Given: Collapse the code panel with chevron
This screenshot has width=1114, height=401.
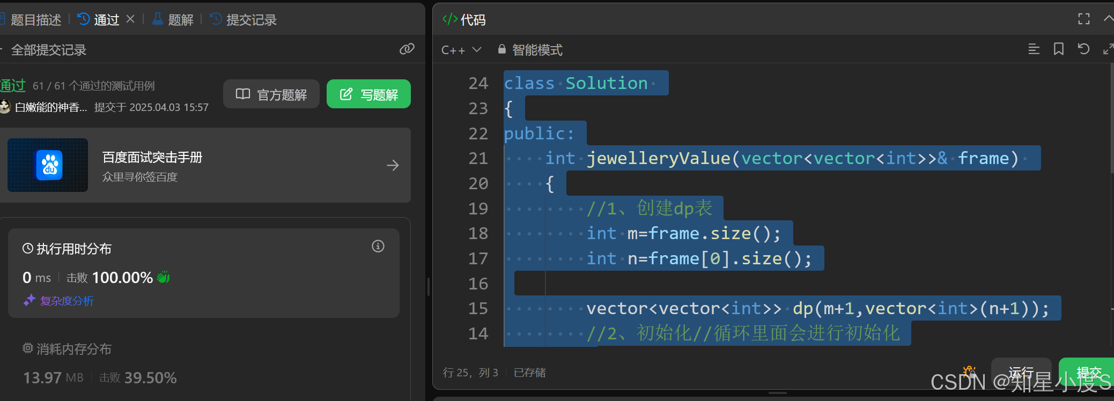Looking at the screenshot, I should [x=1108, y=19].
